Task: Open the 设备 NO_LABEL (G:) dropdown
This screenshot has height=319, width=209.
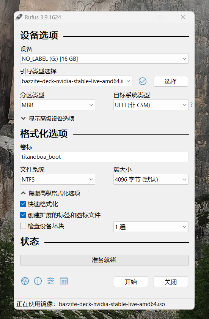Action: point(104,59)
